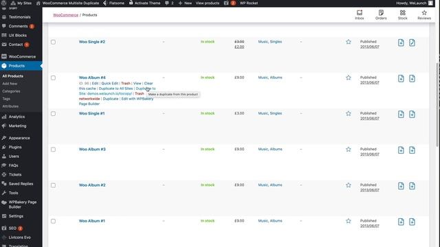Open the Reviews activity panel icon
The width and height of the screenshot is (440, 247).
point(424,12)
